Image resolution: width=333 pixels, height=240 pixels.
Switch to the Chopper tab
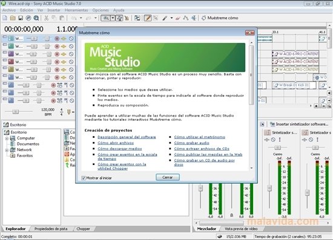(83, 229)
